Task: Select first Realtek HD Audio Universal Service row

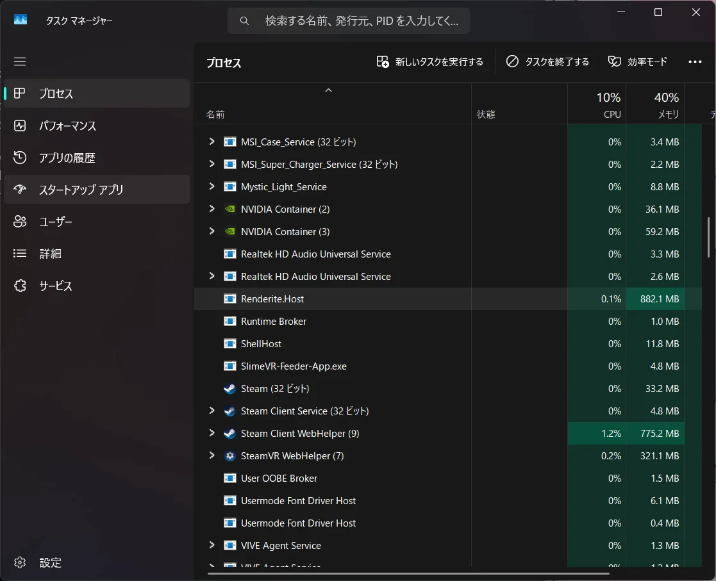Action: (x=448, y=254)
